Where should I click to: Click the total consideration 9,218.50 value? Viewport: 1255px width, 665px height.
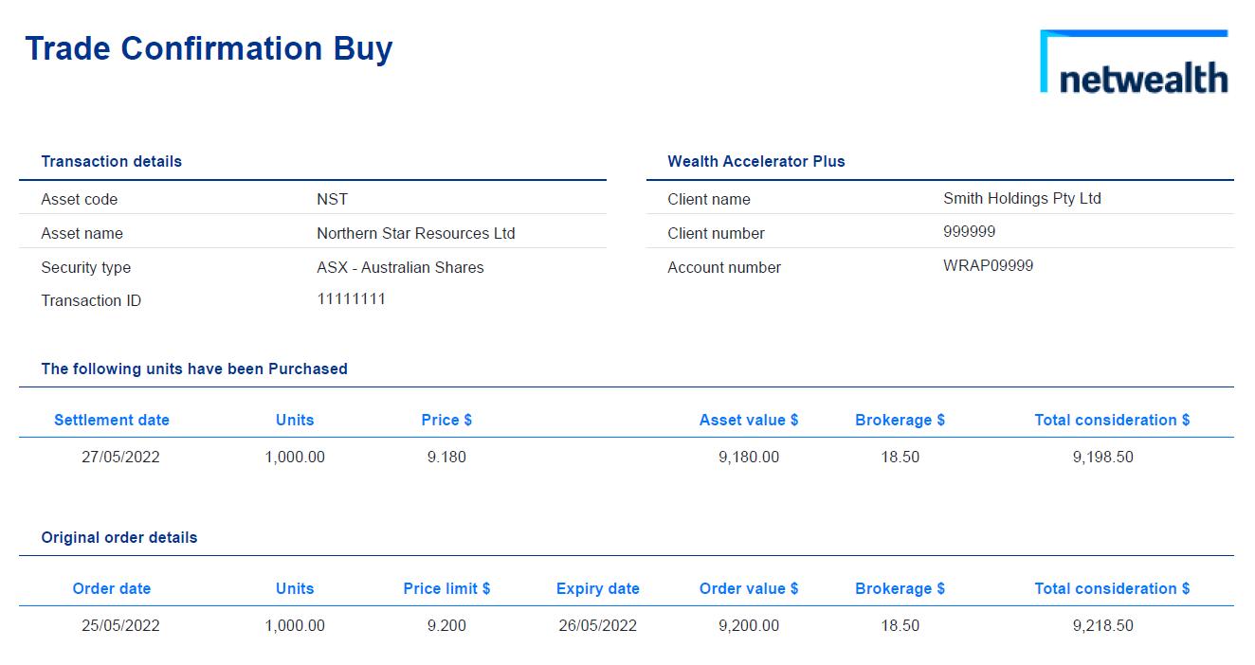click(x=1102, y=625)
